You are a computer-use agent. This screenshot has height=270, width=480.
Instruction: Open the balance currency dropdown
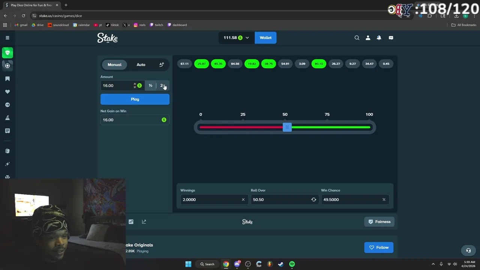236,38
